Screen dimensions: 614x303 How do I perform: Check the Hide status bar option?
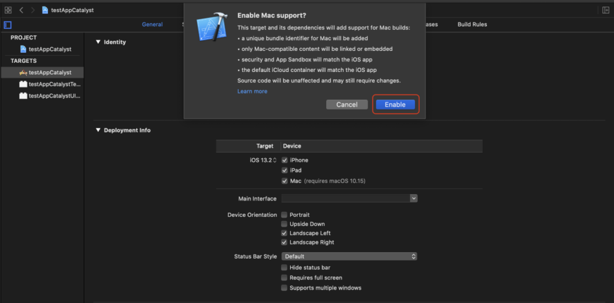[x=285, y=268]
